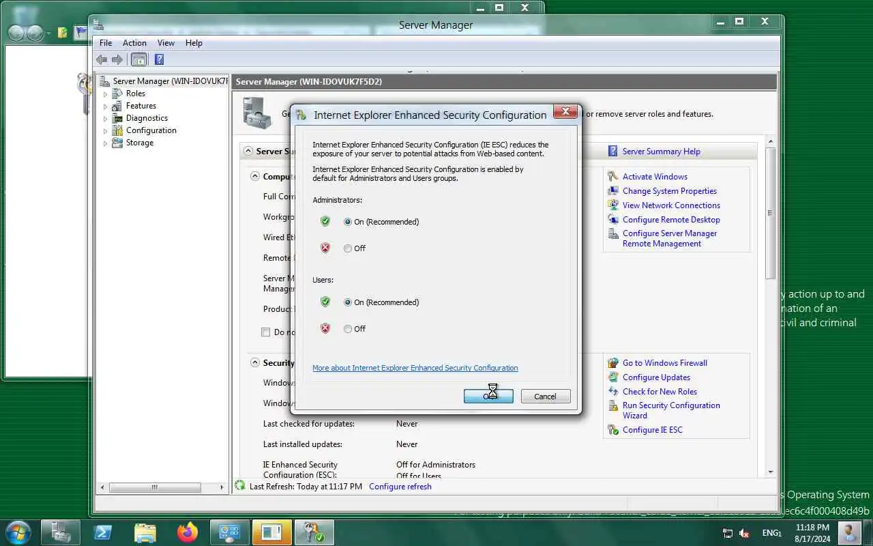Expand the Storage tree node
The height and width of the screenshot is (546, 873).
pos(105,143)
